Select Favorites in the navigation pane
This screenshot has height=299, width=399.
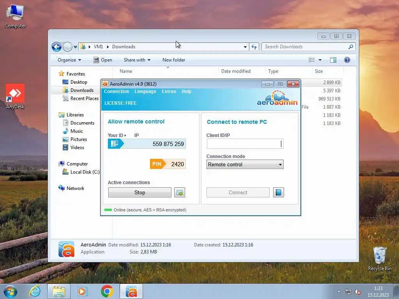coord(76,74)
